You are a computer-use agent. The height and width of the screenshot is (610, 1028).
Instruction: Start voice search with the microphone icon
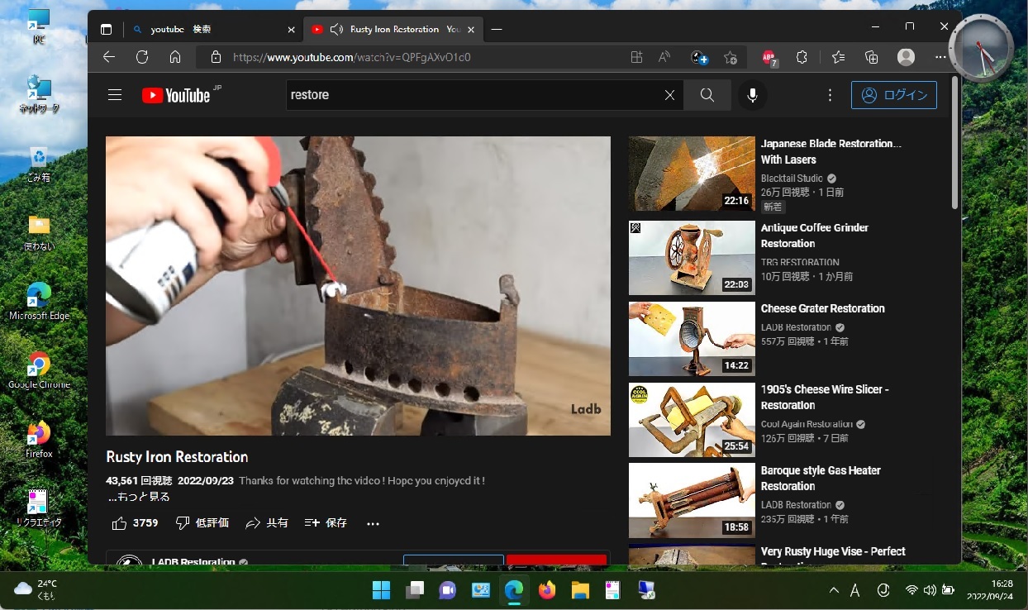coord(752,95)
